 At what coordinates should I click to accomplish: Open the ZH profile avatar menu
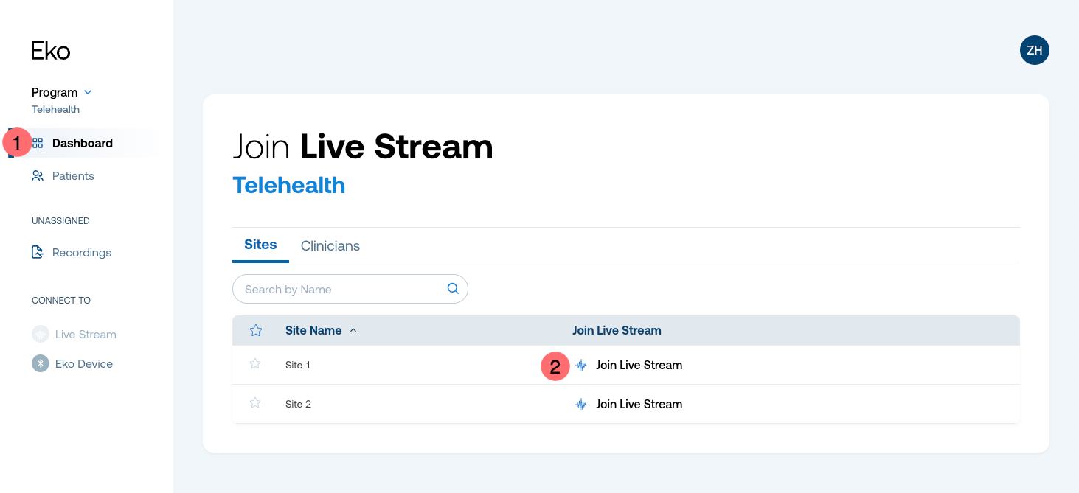tap(1034, 50)
